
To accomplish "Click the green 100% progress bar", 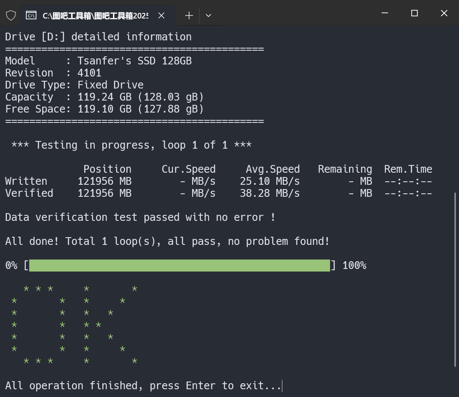I will pos(179,266).
